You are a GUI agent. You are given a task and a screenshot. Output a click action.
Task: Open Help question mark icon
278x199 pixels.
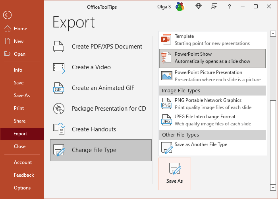tap(229, 7)
